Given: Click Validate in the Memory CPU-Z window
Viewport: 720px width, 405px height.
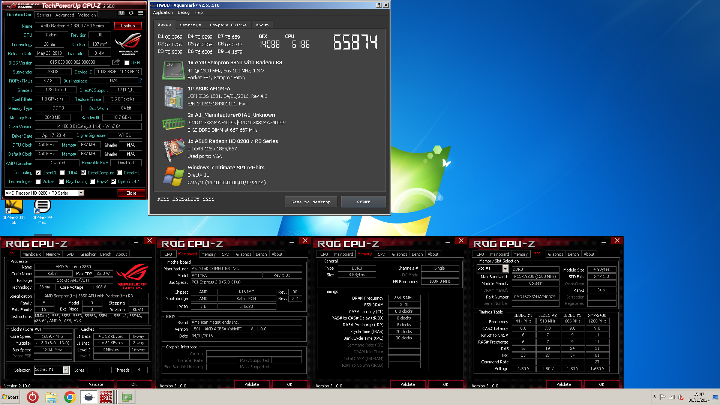Looking at the screenshot, I should click(408, 384).
